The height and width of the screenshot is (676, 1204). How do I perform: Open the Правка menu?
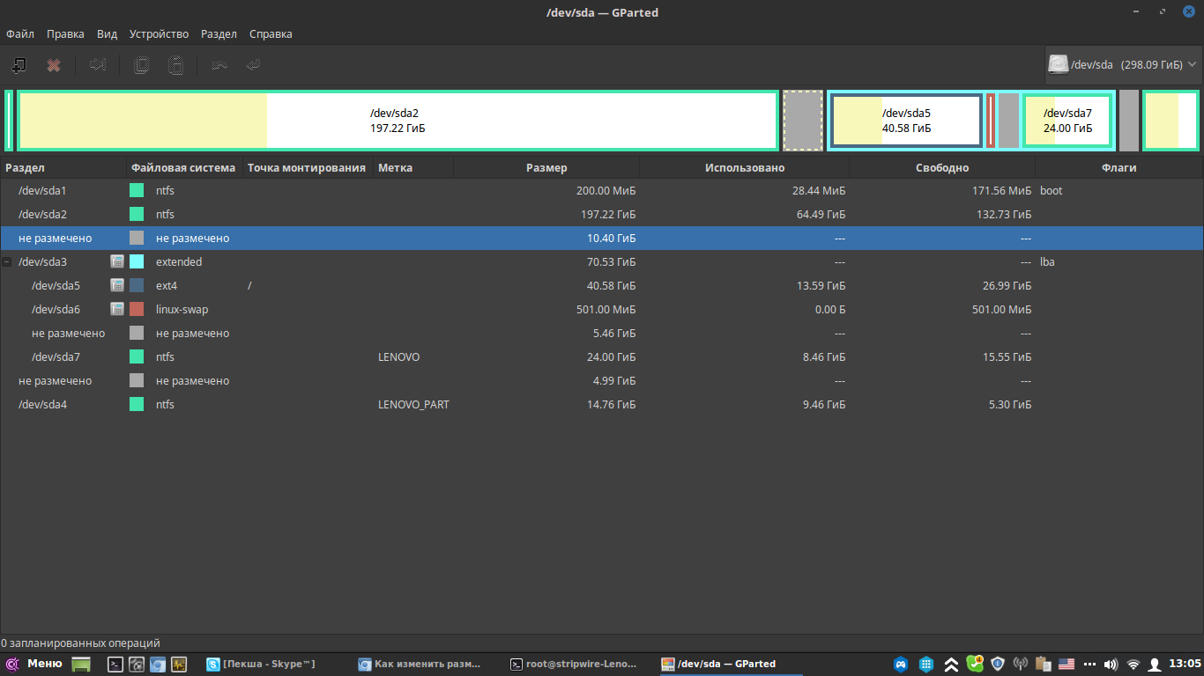point(65,34)
